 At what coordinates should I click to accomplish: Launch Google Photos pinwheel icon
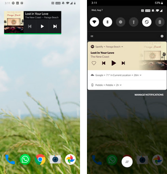click(x=70, y=160)
